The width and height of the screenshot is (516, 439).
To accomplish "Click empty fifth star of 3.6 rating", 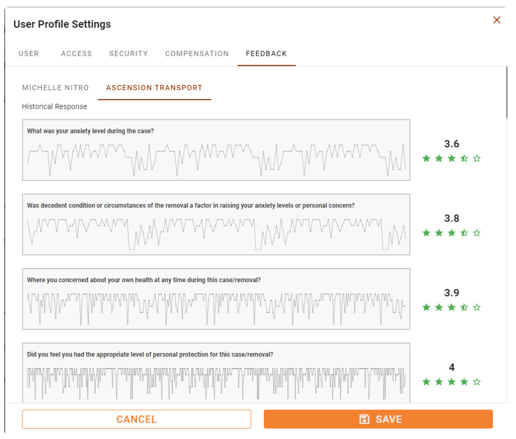I will tap(476, 158).
